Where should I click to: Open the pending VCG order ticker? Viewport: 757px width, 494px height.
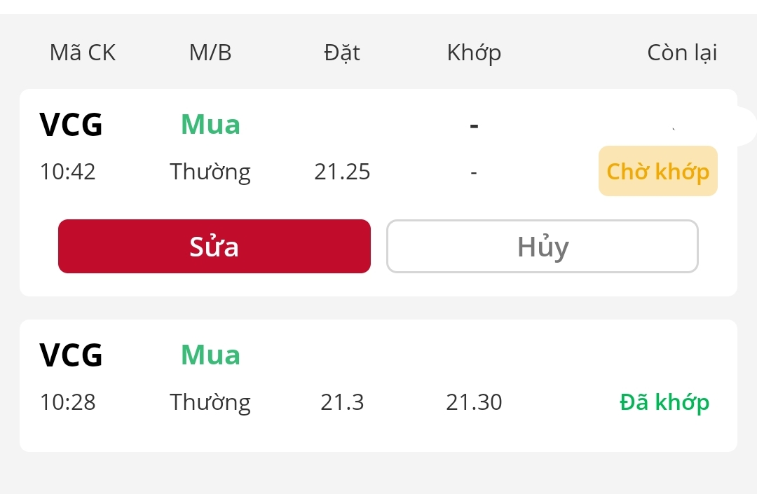click(x=71, y=125)
